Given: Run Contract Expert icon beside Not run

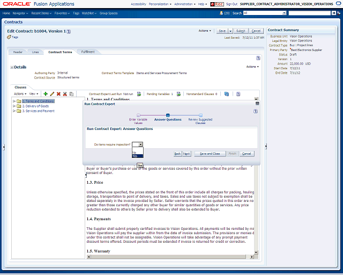Looking at the screenshot, I should point(139,94).
